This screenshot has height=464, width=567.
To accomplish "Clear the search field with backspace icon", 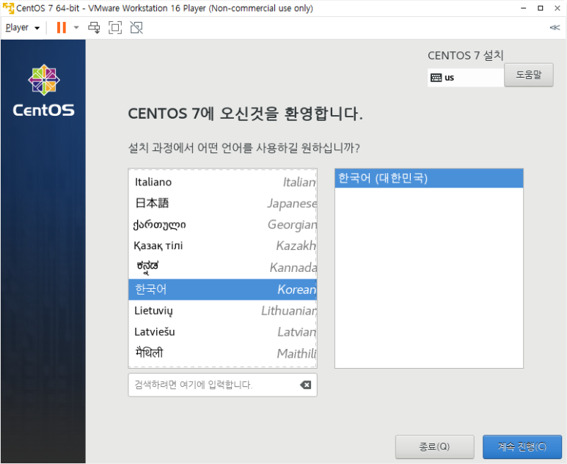I will tap(306, 385).
